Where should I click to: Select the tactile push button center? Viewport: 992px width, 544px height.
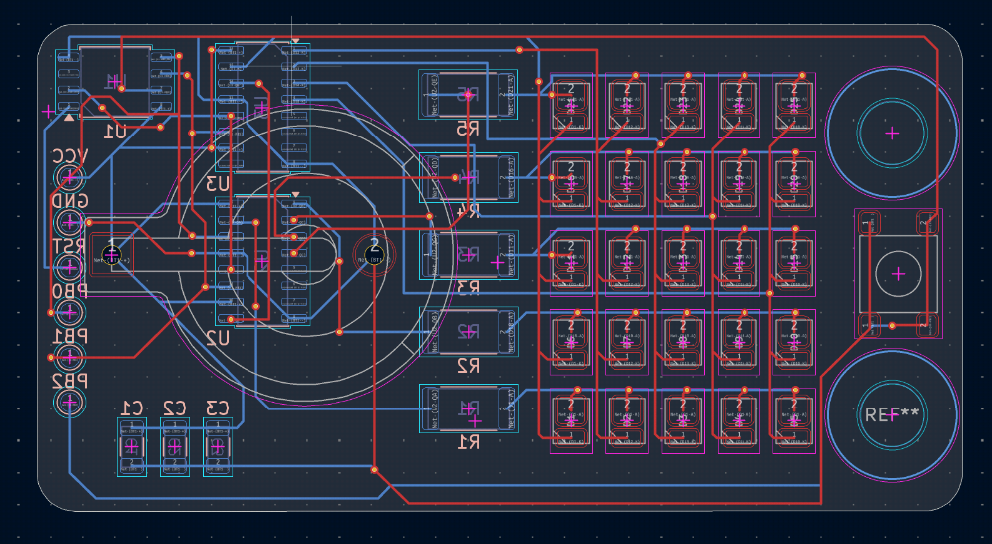(x=898, y=274)
